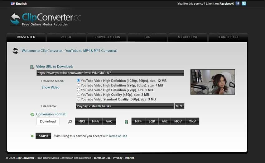Screen dimensions: 265x163
Task: Open the BROWSER ADDON tab
Action: click(107, 37)
